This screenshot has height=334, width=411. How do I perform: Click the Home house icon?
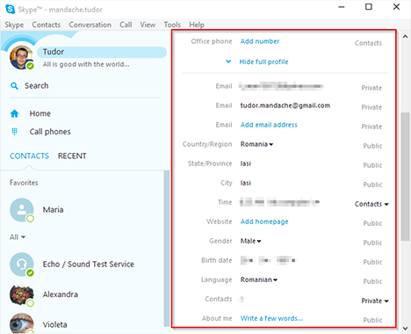pos(14,113)
